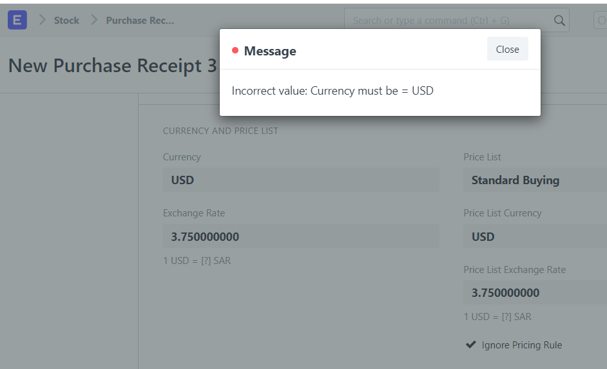Click the chevron arrow before Purchase Rec... breadcrumb

click(94, 20)
